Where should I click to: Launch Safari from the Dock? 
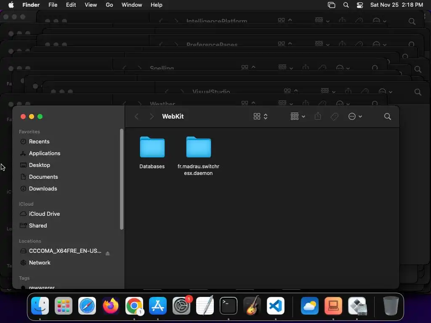tap(87, 306)
